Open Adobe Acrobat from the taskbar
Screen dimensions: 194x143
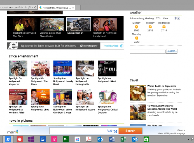[89, 139]
